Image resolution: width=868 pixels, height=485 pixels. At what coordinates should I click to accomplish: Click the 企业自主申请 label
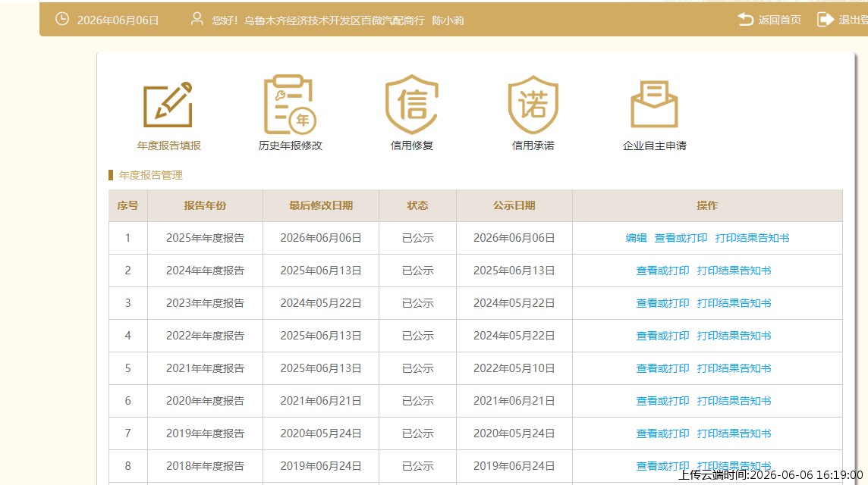coord(654,145)
